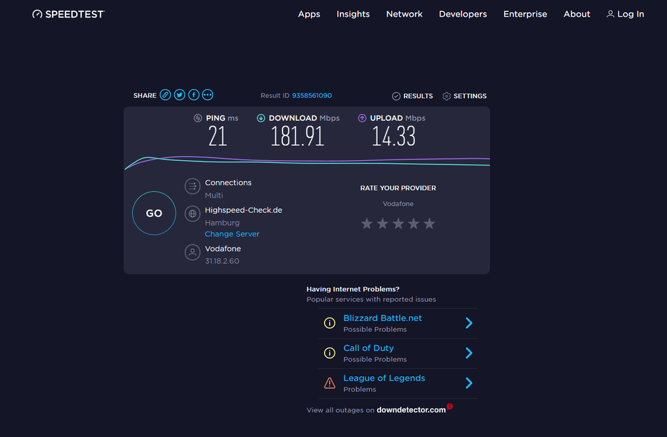Open the Network menu

pos(404,14)
